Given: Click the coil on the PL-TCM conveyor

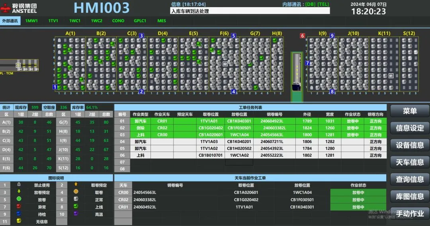Looking at the screenshot, I should (18, 65).
